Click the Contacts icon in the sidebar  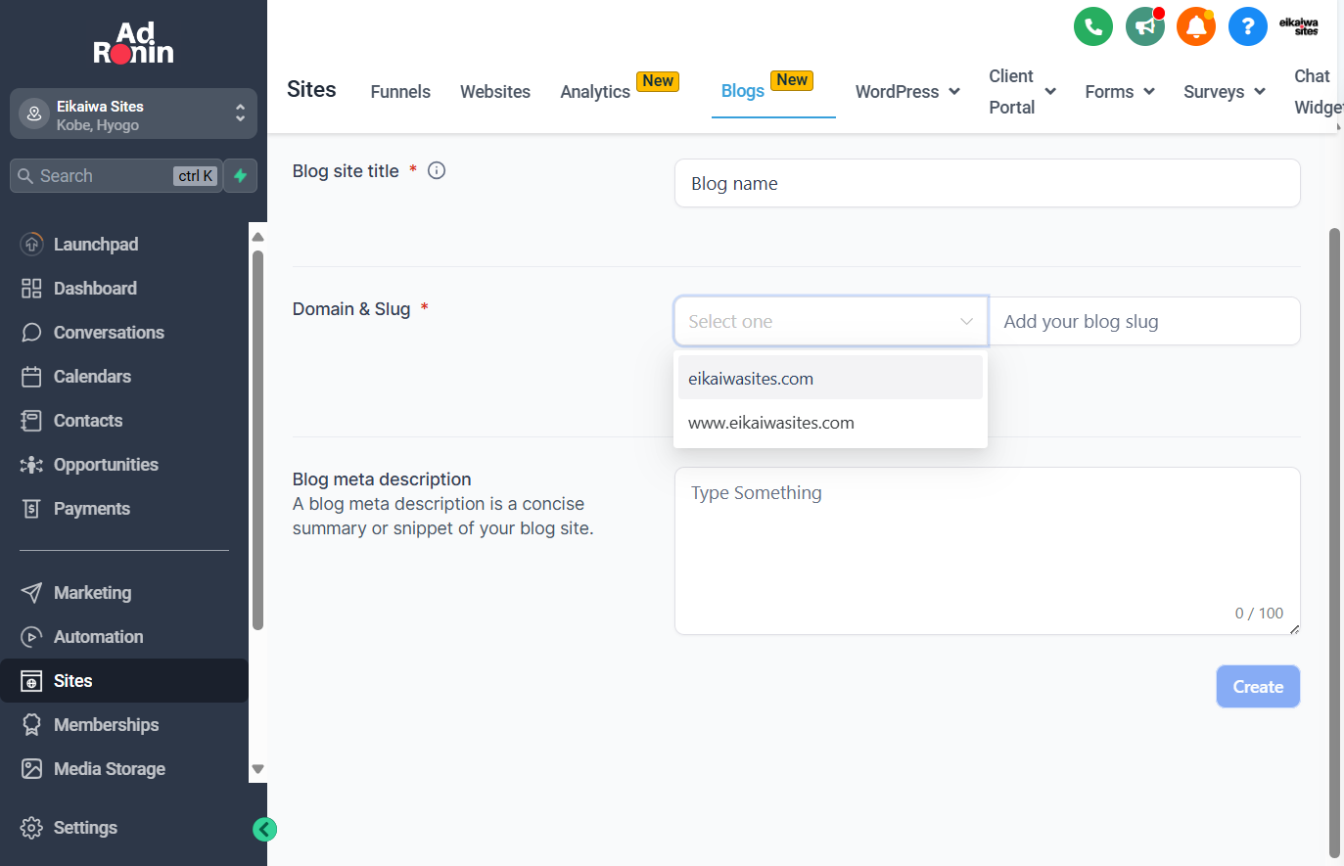[31, 421]
